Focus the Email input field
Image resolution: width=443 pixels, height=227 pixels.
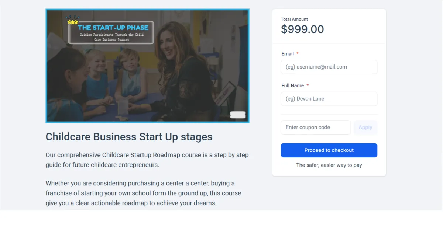tap(329, 67)
